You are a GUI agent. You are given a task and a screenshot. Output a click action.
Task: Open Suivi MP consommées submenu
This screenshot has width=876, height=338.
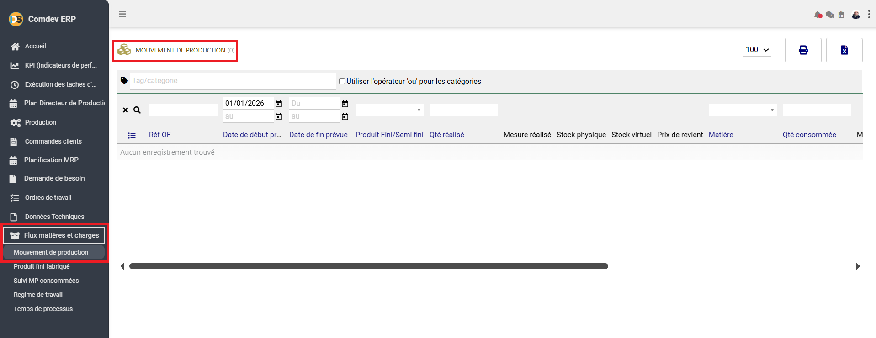[x=46, y=281]
